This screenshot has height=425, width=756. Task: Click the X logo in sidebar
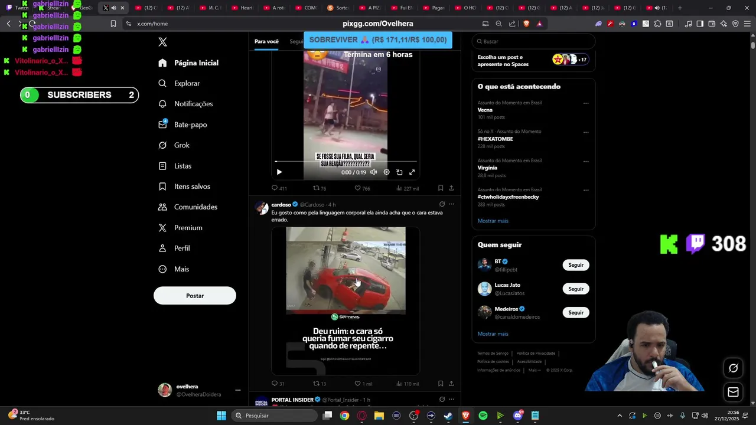pyautogui.click(x=162, y=42)
